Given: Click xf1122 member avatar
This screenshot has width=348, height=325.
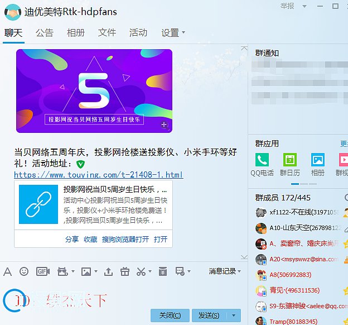Looking at the screenshot, I should pos(261,213).
